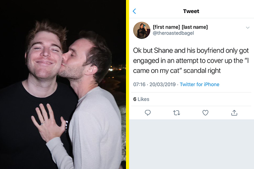Viewport: 254px width, 169px height.
Task: Reply using the speech bubble icon
Action: pyautogui.click(x=148, y=113)
